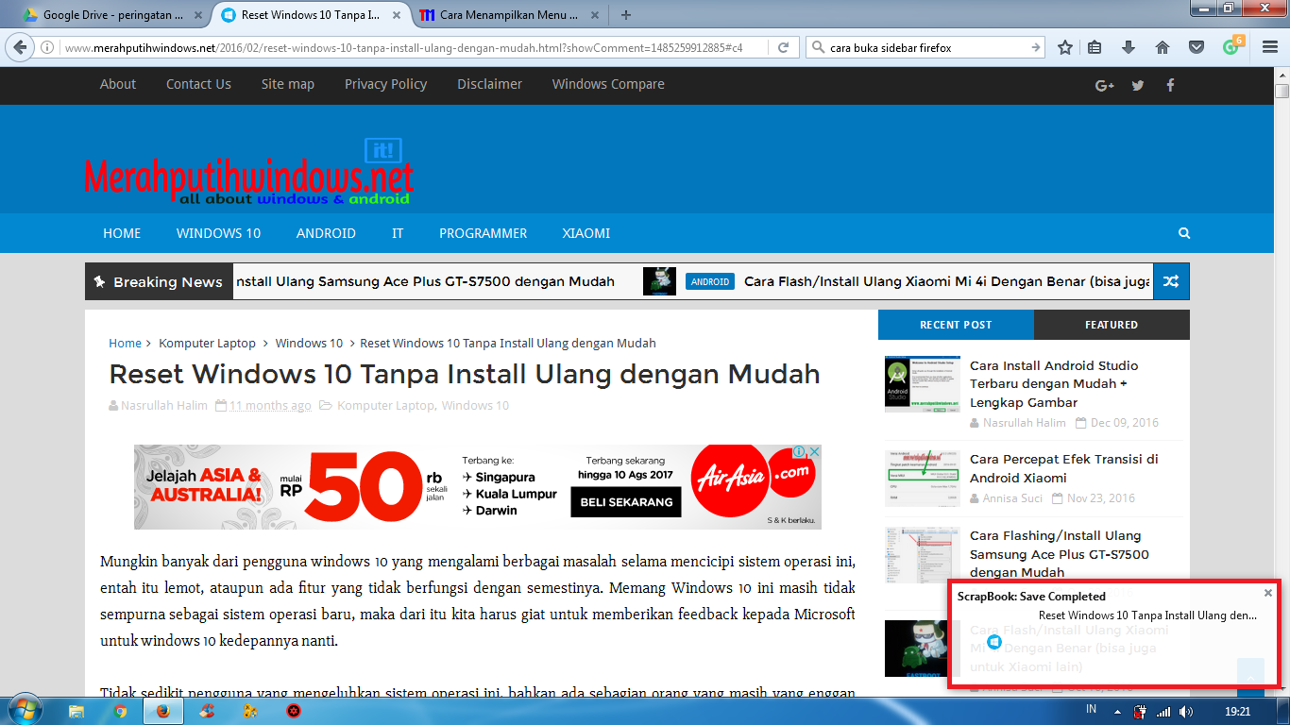Close the ScrapBook Save Completed notification
The width and height of the screenshot is (1290, 725).
(1268, 593)
